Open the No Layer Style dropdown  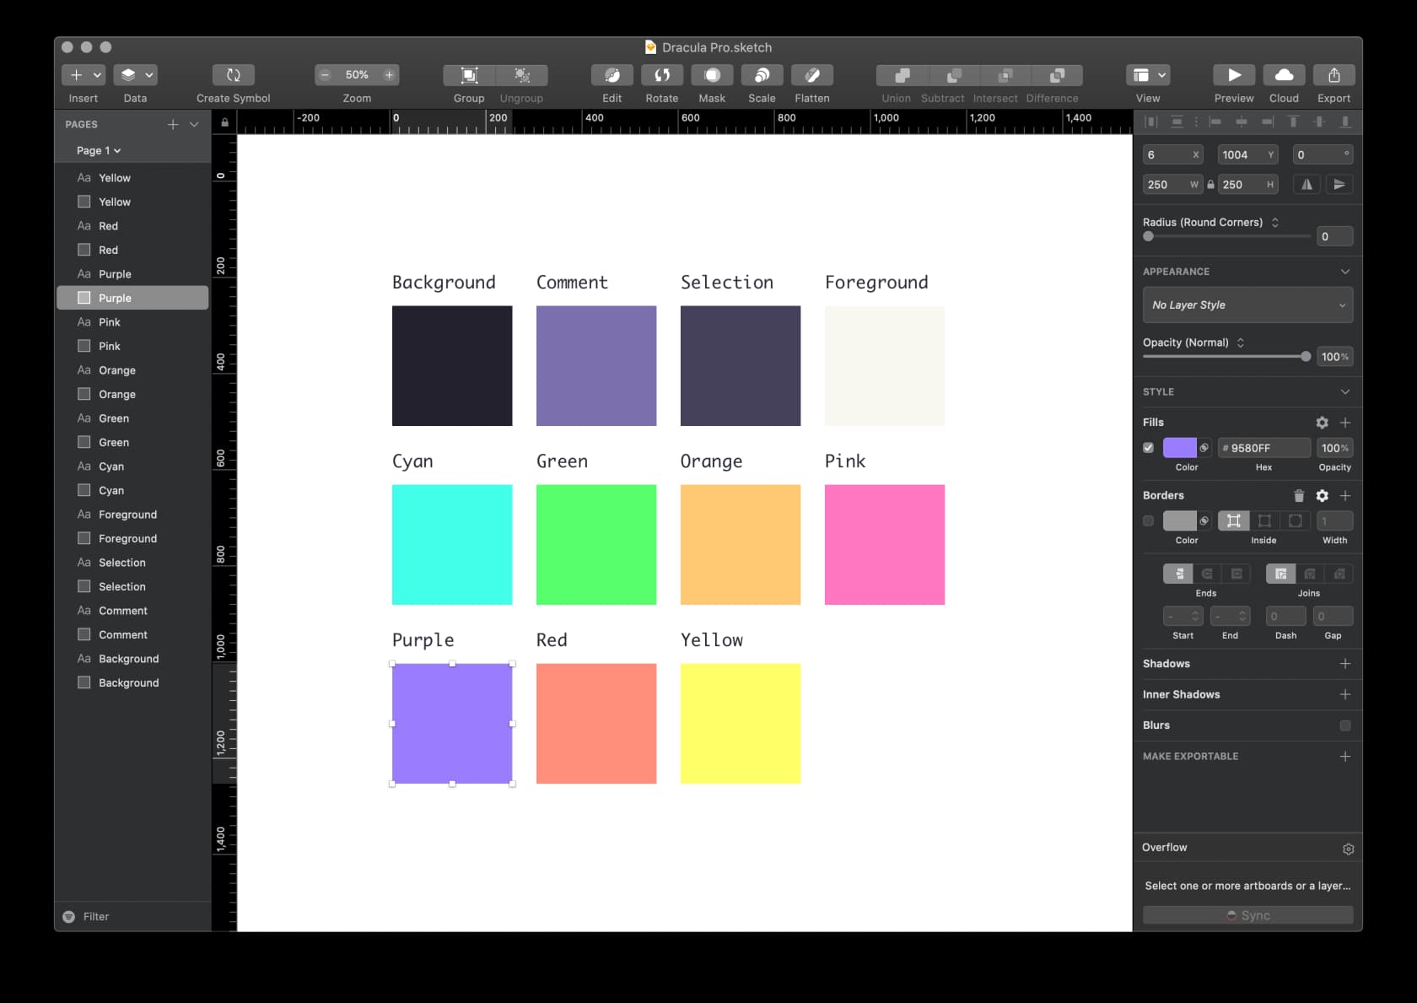[x=1247, y=305]
